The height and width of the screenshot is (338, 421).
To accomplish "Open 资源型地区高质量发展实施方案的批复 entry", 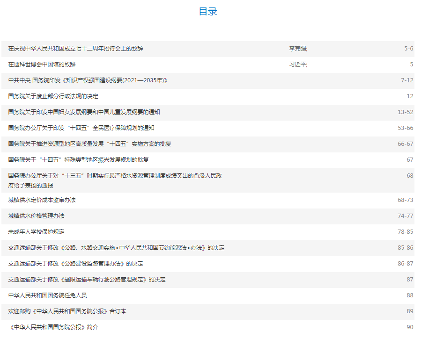I will tap(89, 144).
